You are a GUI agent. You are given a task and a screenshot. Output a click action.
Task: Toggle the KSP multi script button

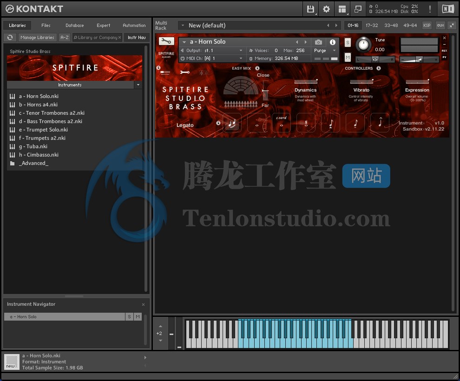[427, 26]
